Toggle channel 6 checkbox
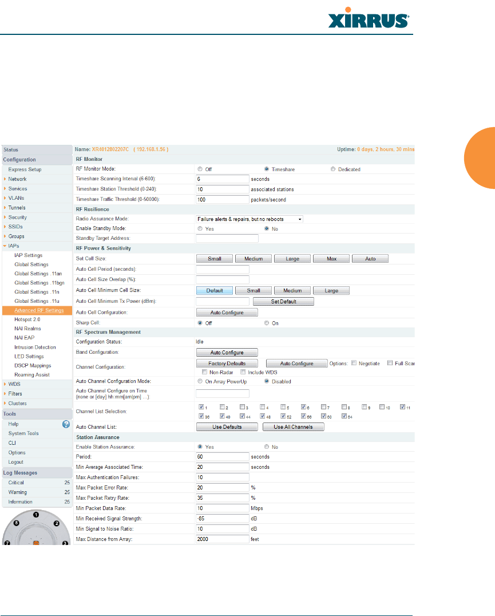Screen dimensions: 495x616 [303, 406]
